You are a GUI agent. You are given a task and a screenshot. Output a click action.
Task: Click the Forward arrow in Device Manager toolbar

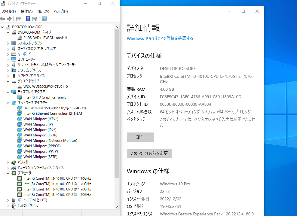(x=9, y=19)
